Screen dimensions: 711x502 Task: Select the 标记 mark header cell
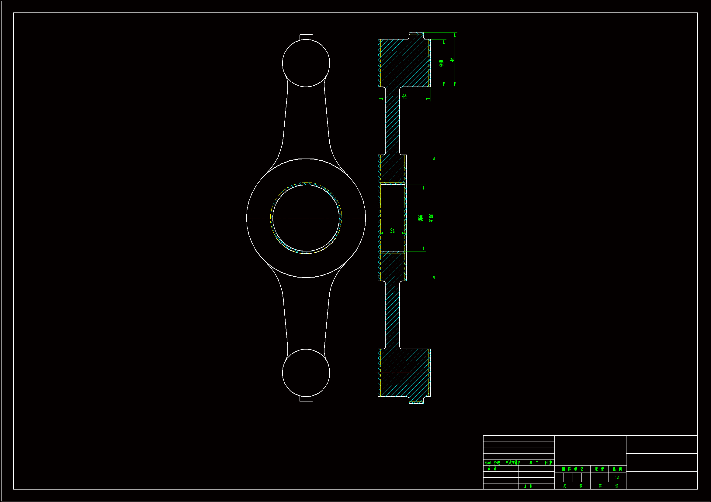click(x=488, y=463)
